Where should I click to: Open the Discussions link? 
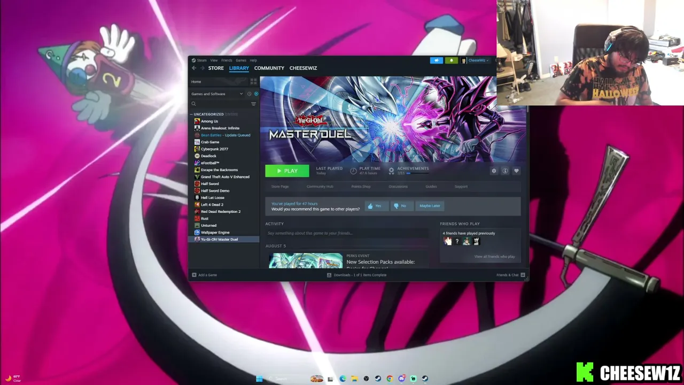click(x=398, y=187)
